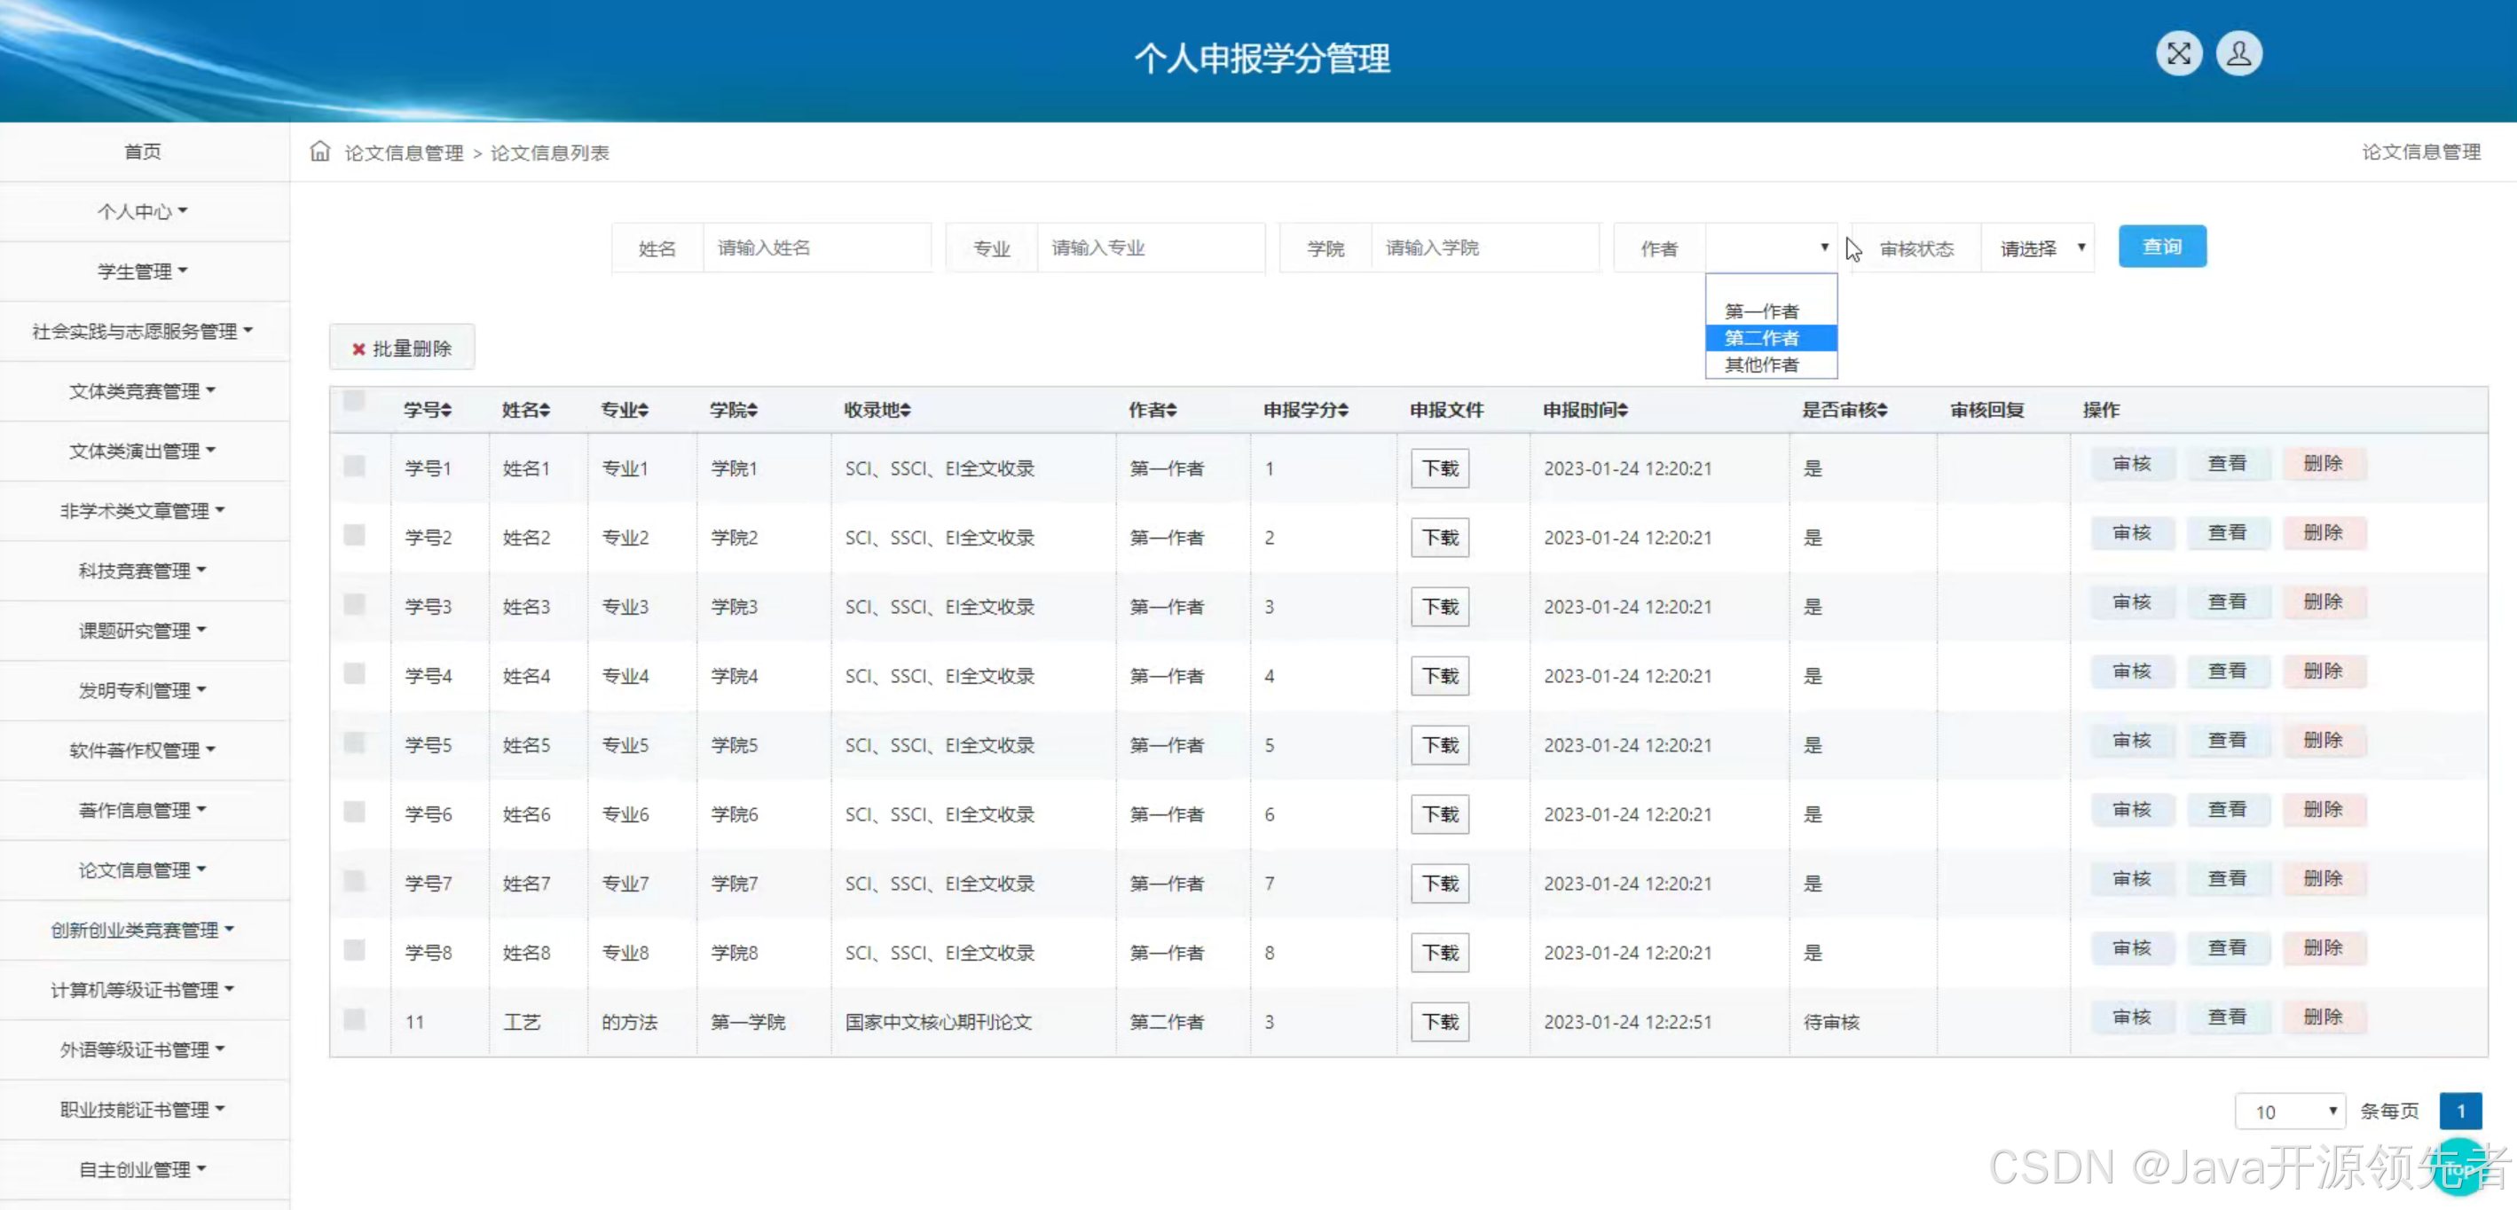Image resolution: width=2517 pixels, height=1210 pixels.
Task: Expand 社会实践与志愿服务管理 menu
Action: click(x=143, y=331)
